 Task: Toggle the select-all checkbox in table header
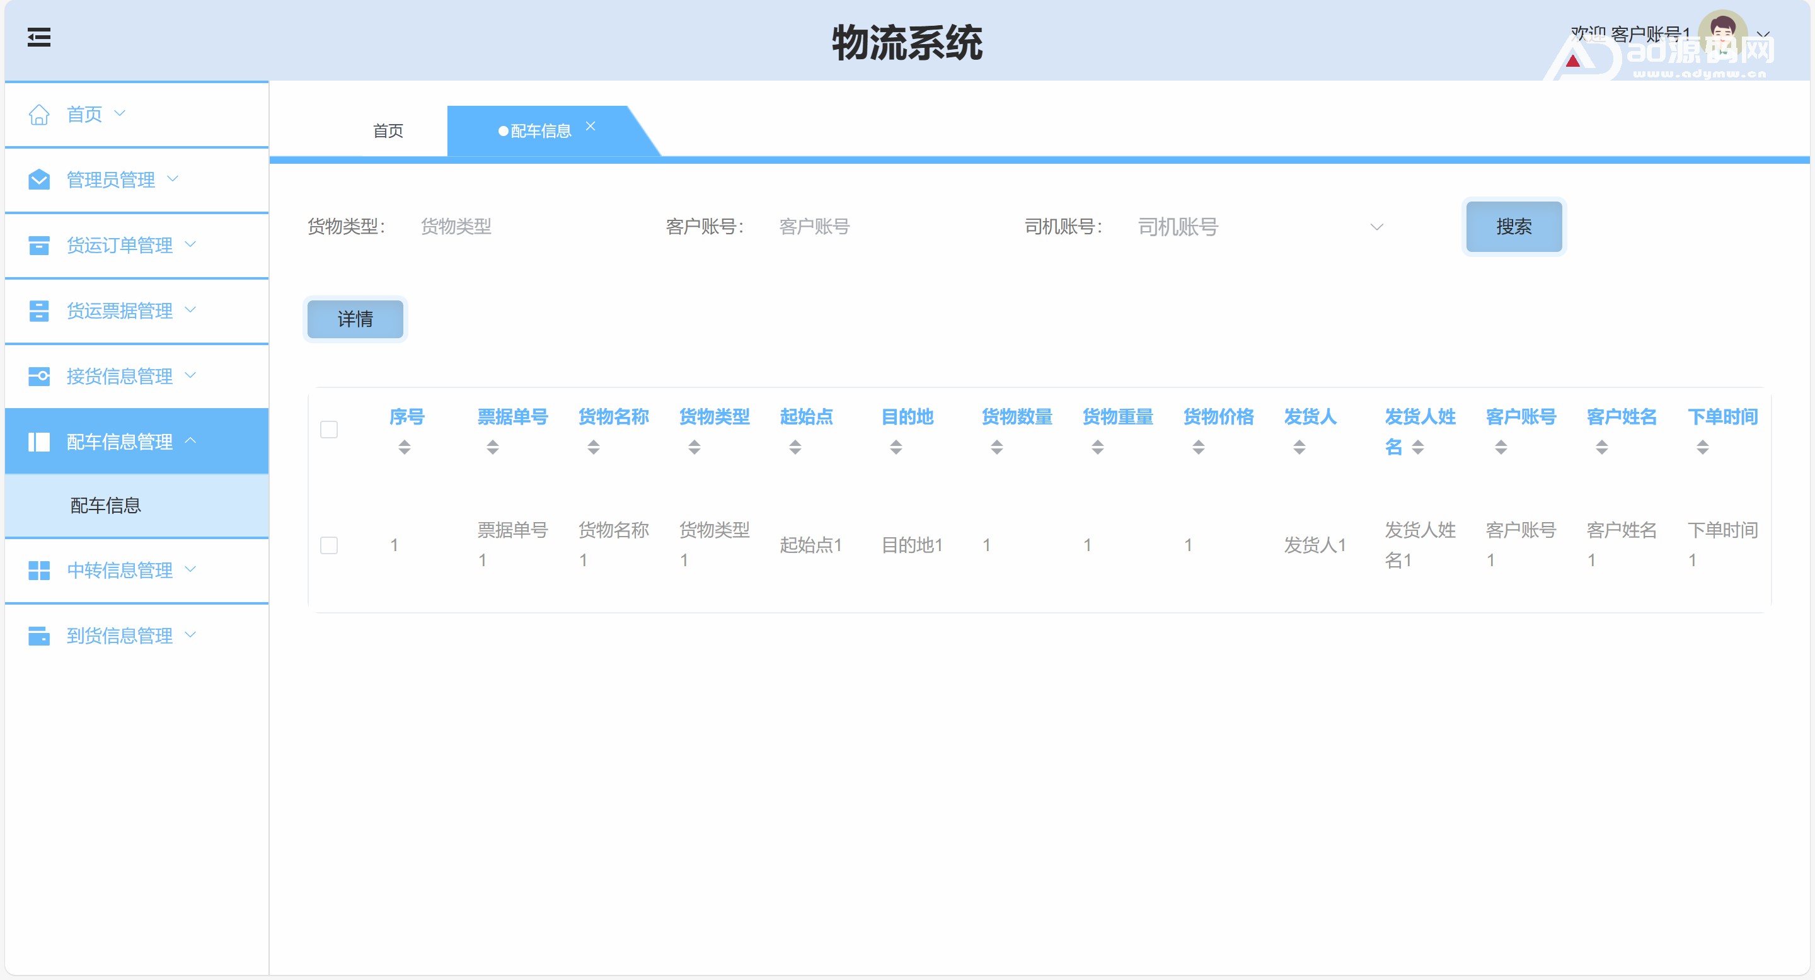pos(329,430)
